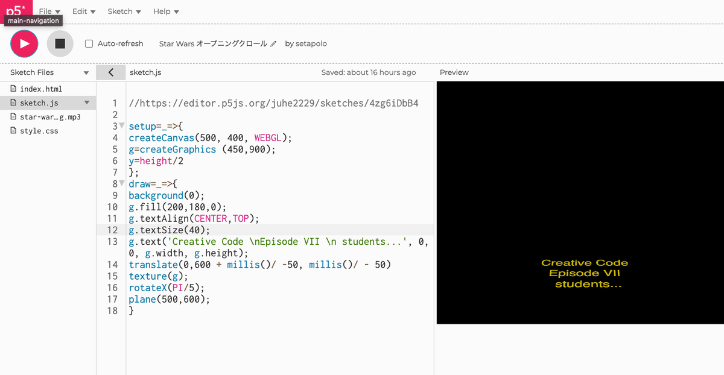Click the file icon next to style.css
This screenshot has width=724, height=375.
coord(13,131)
